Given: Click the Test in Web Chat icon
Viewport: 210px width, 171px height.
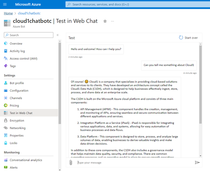Looking at the screenshot, I should (6, 113).
